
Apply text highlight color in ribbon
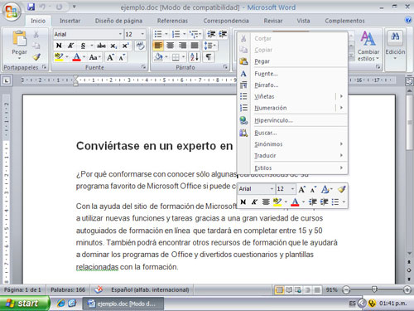pos(59,57)
